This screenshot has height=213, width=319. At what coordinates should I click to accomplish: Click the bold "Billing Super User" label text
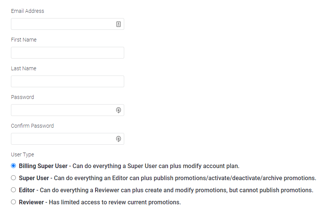[x=43, y=166]
